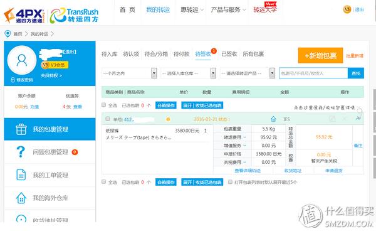
Task: Click the blue house icon beside JES
Action: [x=273, y=119]
